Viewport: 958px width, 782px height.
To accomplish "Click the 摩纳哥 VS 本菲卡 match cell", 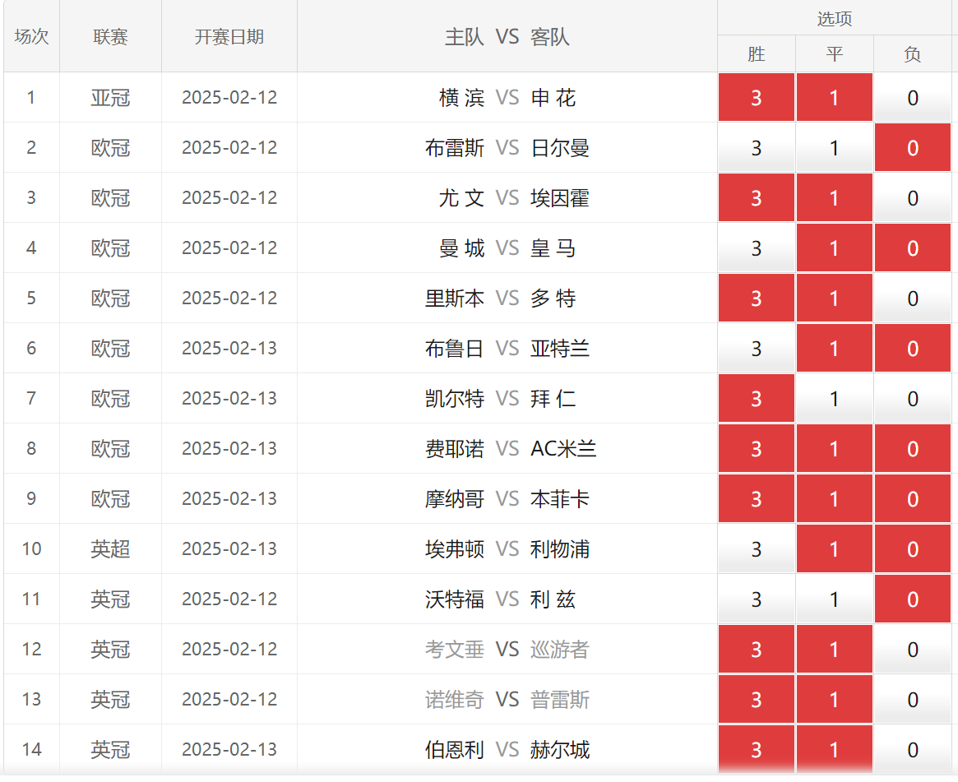I will (x=507, y=498).
